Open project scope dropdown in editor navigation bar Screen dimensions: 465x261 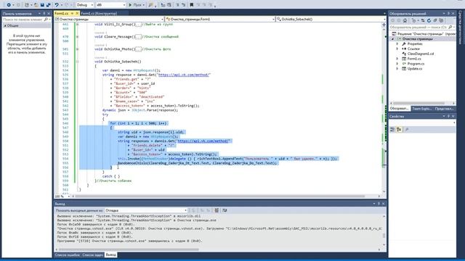109,19
